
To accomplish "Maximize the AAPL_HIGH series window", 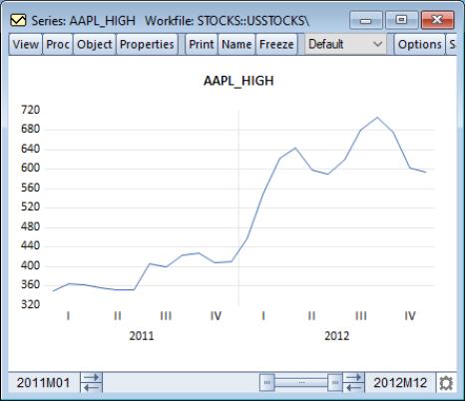I will pyautogui.click(x=401, y=20).
